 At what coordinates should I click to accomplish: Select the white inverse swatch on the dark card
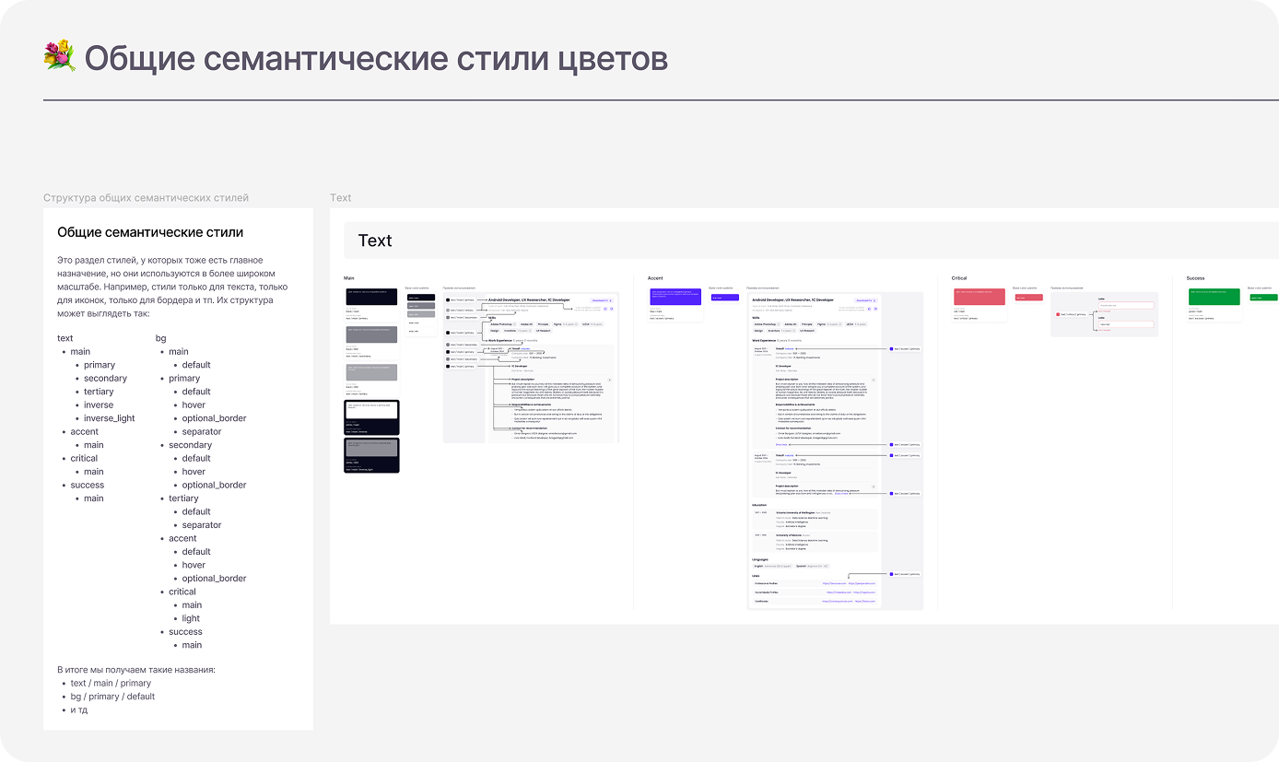(371, 410)
